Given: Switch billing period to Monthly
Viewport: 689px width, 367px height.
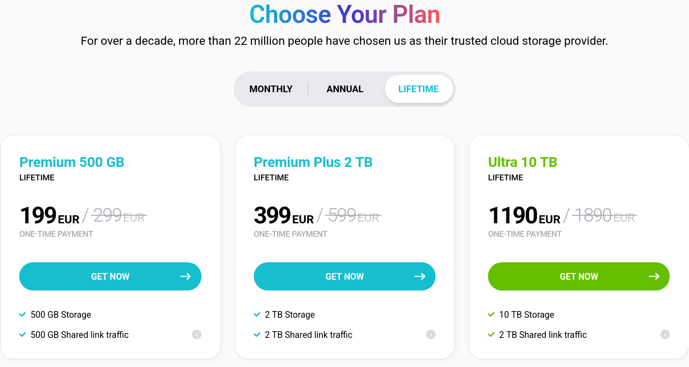Looking at the screenshot, I should (x=271, y=89).
